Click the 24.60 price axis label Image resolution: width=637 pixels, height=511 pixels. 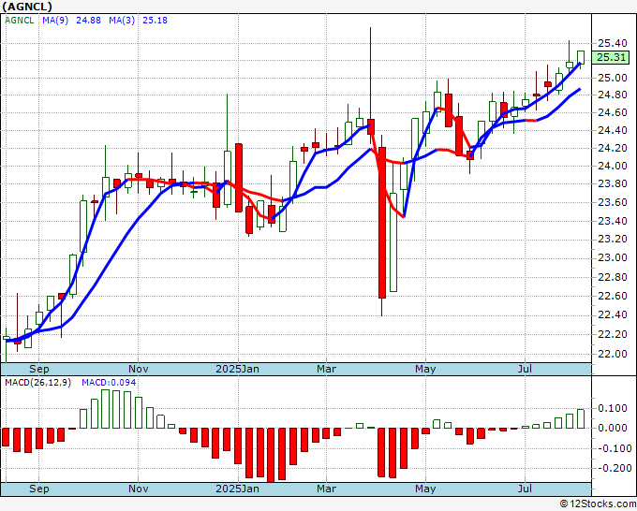613,112
